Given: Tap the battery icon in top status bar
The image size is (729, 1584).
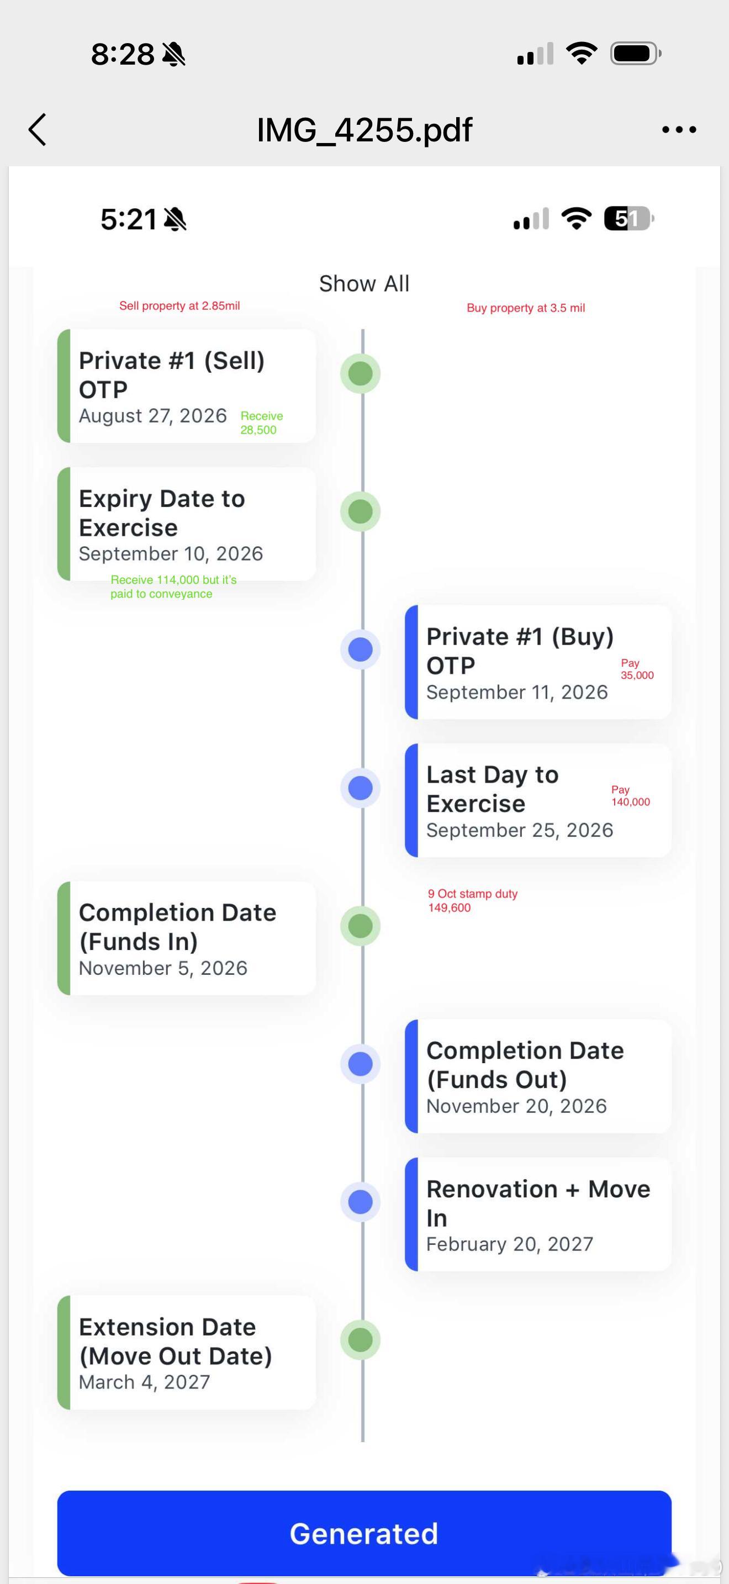Looking at the screenshot, I should coord(636,54).
